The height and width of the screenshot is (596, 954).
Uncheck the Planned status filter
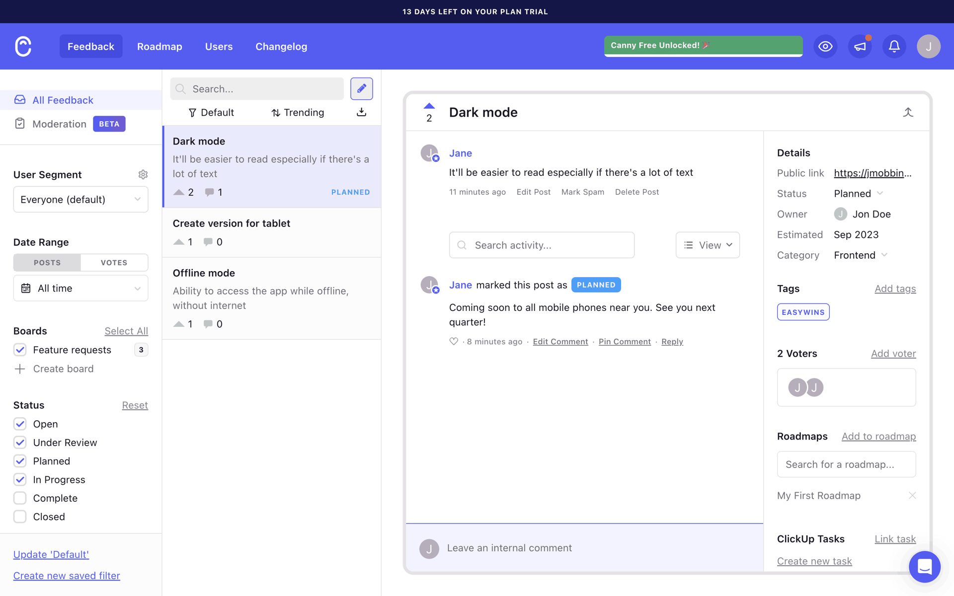click(20, 461)
